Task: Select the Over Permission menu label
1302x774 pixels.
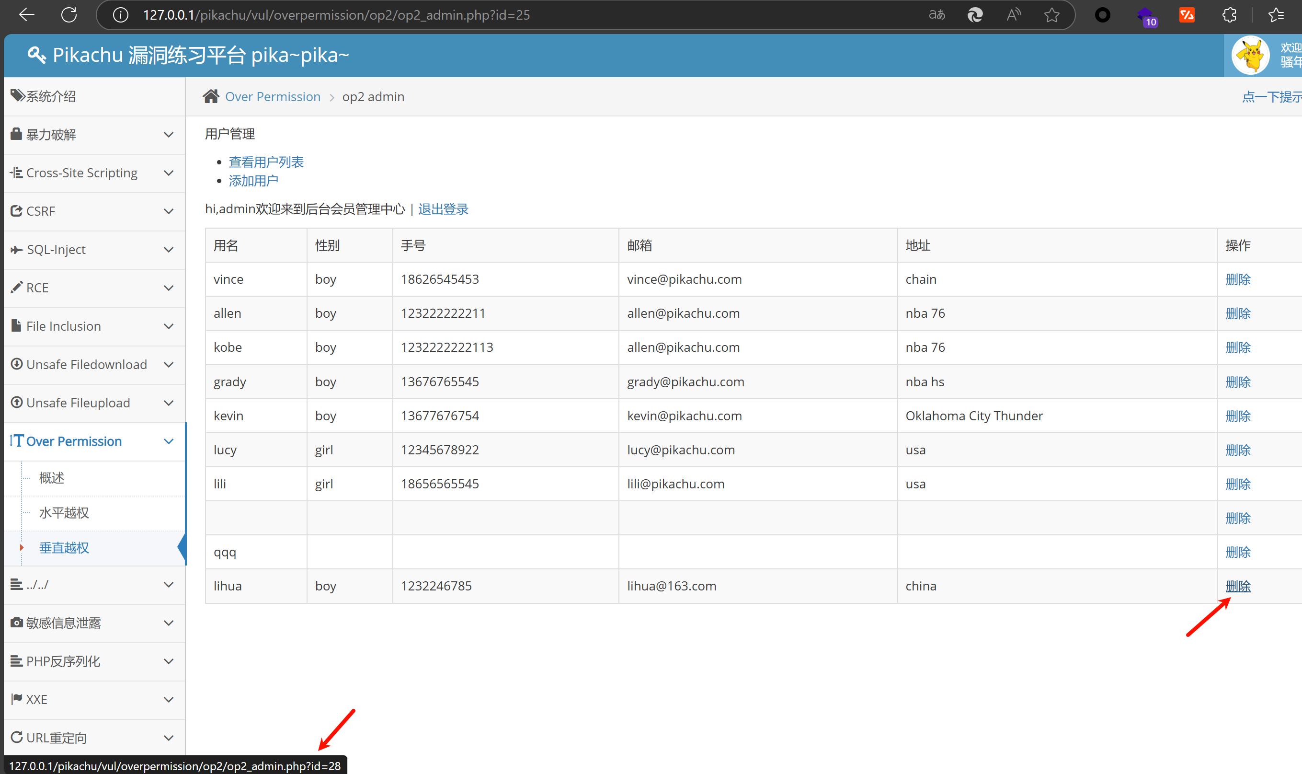Action: tap(74, 441)
